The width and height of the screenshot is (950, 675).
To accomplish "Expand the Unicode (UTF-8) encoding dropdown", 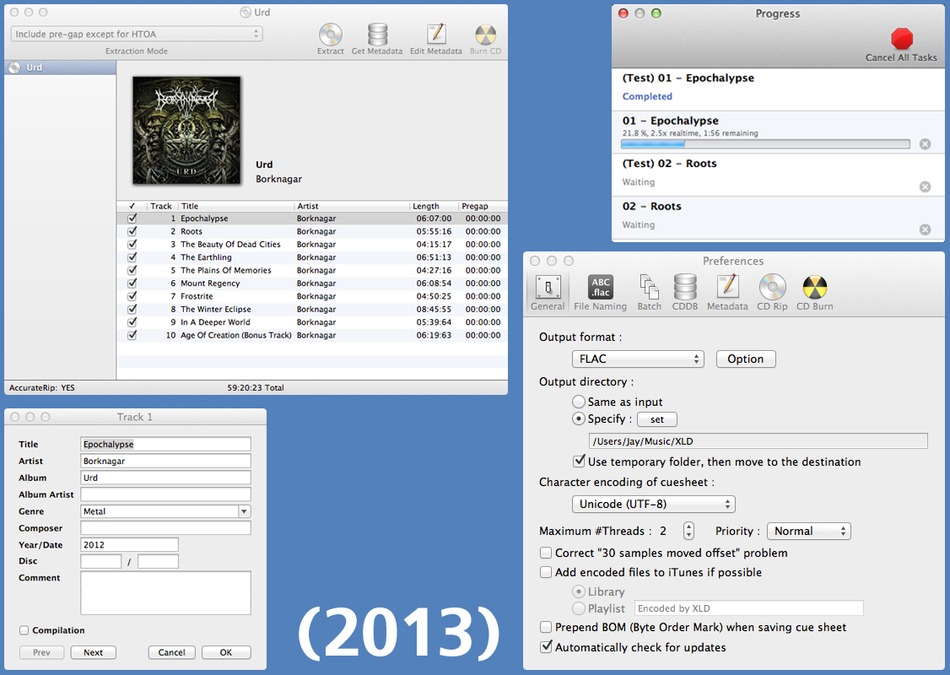I will pyautogui.click(x=654, y=505).
